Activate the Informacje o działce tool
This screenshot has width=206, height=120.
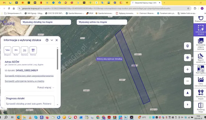point(200,30)
